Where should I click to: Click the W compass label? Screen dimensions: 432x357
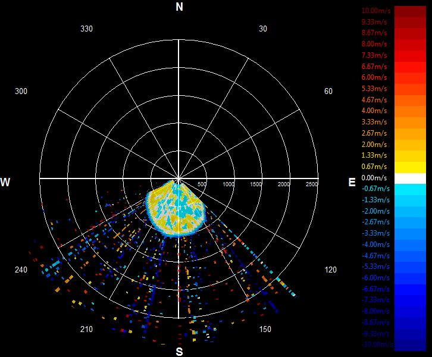click(5, 182)
